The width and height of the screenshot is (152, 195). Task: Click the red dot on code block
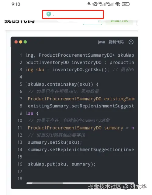click(16, 42)
